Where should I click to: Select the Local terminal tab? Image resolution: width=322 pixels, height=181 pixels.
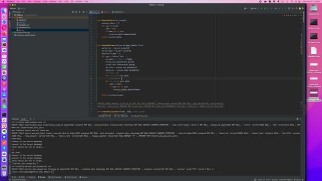click(x=23, y=119)
